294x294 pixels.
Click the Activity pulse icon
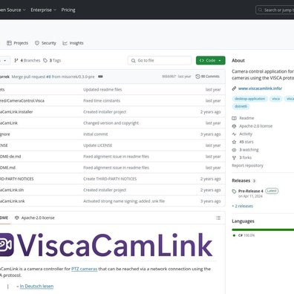coord(234,134)
